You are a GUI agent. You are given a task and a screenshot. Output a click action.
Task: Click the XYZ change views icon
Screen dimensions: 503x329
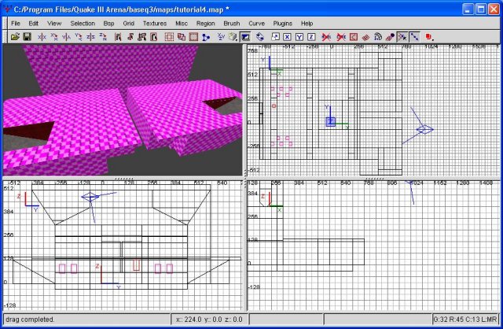(x=221, y=37)
